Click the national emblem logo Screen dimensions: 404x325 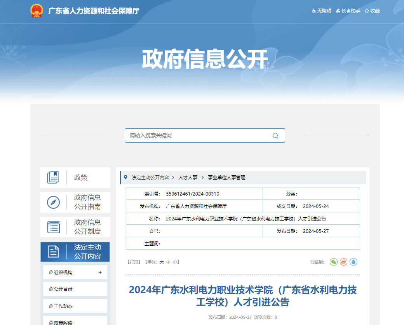[x=37, y=11]
